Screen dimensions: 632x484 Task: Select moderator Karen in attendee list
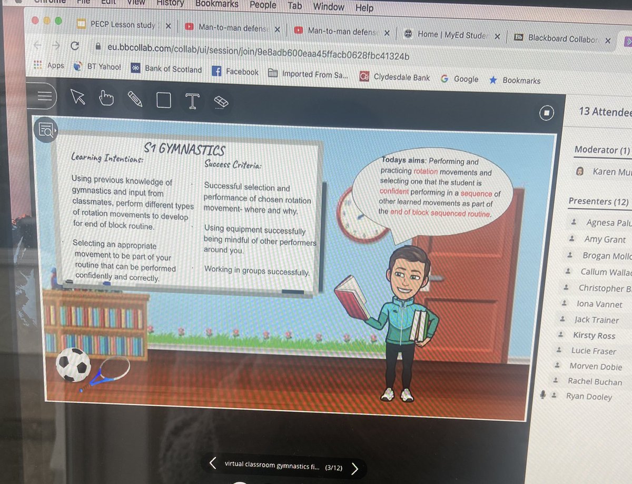point(603,172)
